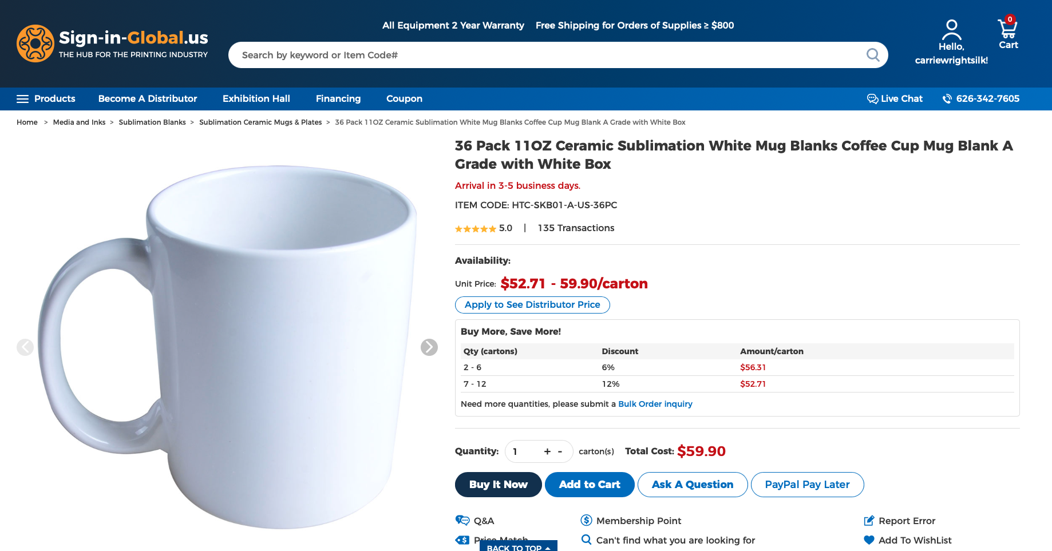Open the Financing menu item
This screenshot has height=551, width=1052.
(x=338, y=99)
